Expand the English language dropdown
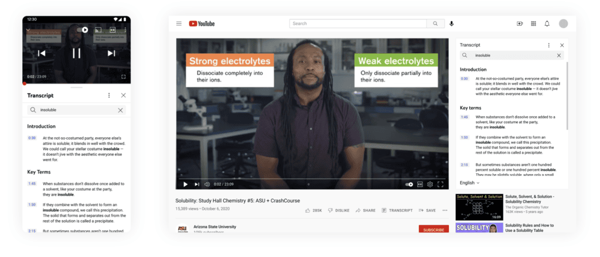 [469, 183]
